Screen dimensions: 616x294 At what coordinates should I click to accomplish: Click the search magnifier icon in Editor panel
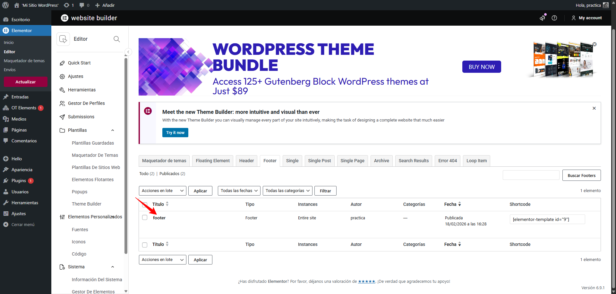point(117,39)
